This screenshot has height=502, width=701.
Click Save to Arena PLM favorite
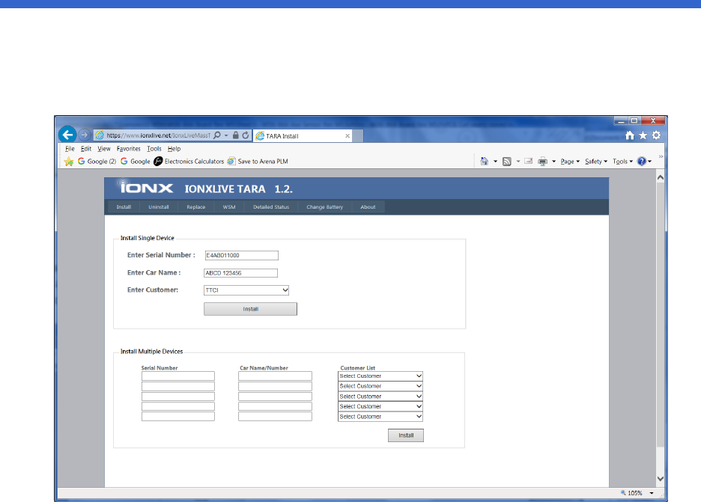[258, 162]
